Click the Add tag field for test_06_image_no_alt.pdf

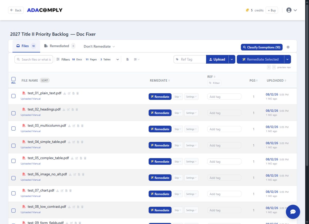click(224, 178)
